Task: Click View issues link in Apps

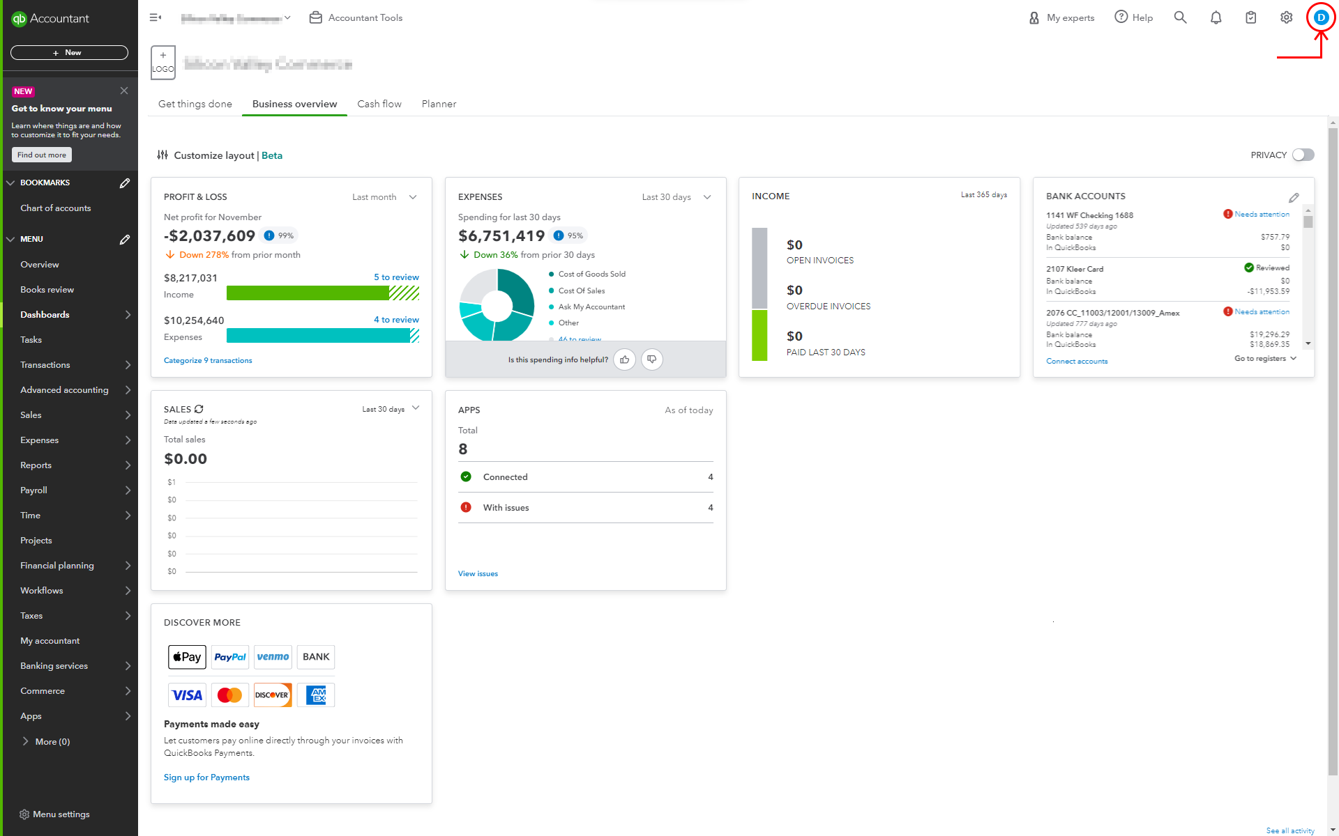Action: pyautogui.click(x=478, y=574)
